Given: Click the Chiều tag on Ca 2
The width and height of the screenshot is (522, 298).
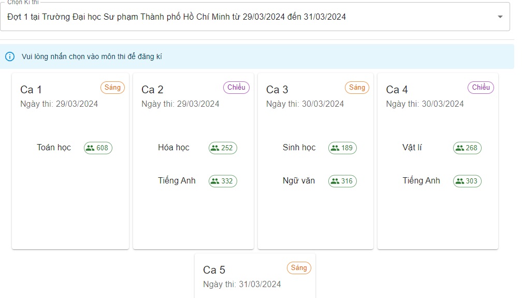Looking at the screenshot, I should point(236,88).
